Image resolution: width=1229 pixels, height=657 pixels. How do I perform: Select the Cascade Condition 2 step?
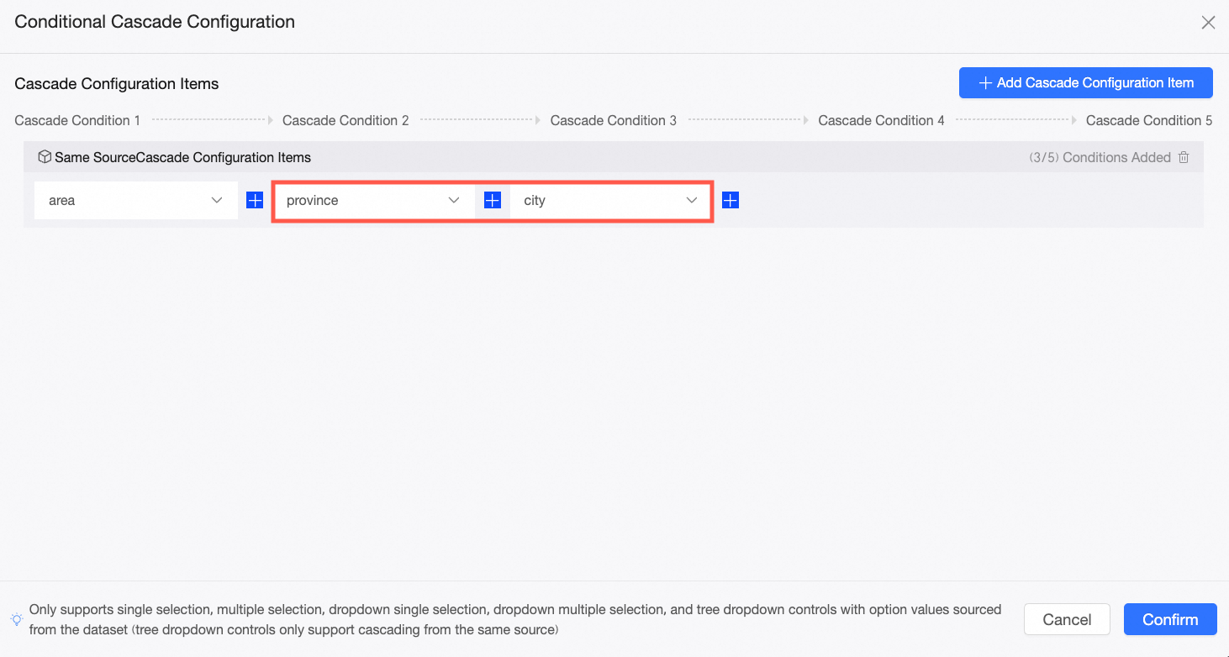tap(345, 120)
